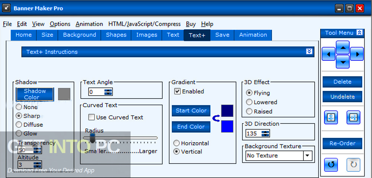Click the Undelete button
The width and height of the screenshot is (372, 178).
coord(342,96)
